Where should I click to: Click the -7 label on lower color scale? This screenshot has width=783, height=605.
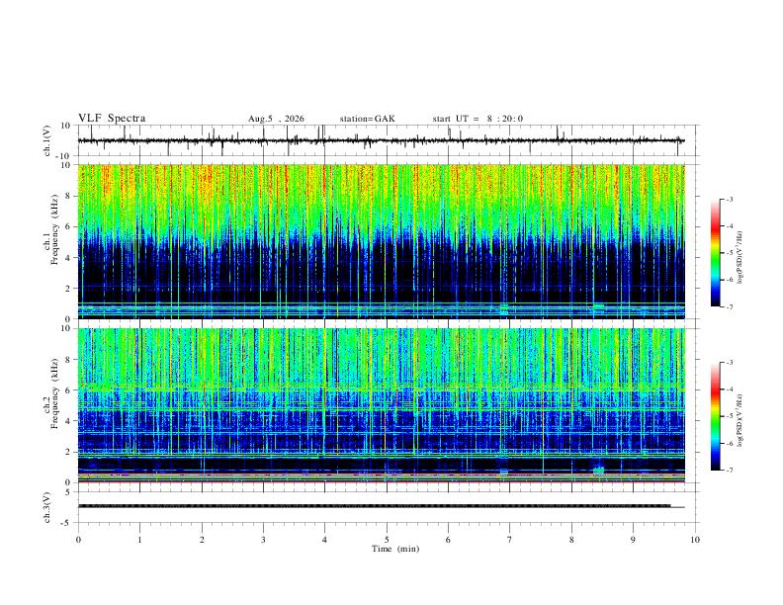[729, 471]
